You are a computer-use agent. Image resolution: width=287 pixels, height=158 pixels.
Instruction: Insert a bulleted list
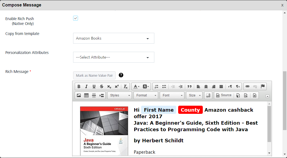tap(164, 86)
